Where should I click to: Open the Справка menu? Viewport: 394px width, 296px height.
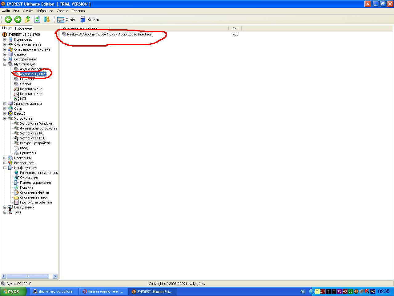[x=78, y=11]
